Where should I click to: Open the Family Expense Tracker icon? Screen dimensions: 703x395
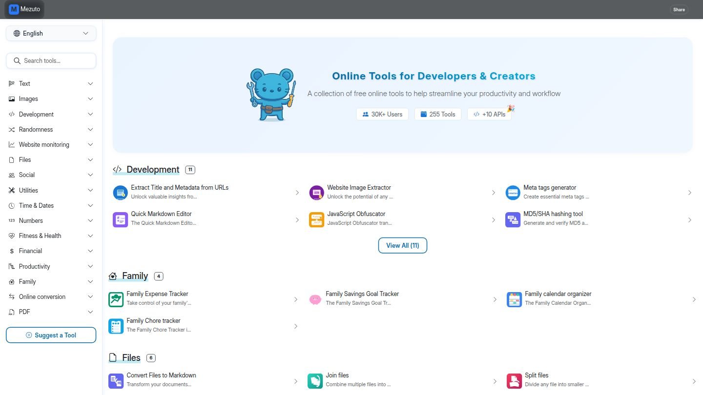(x=116, y=299)
